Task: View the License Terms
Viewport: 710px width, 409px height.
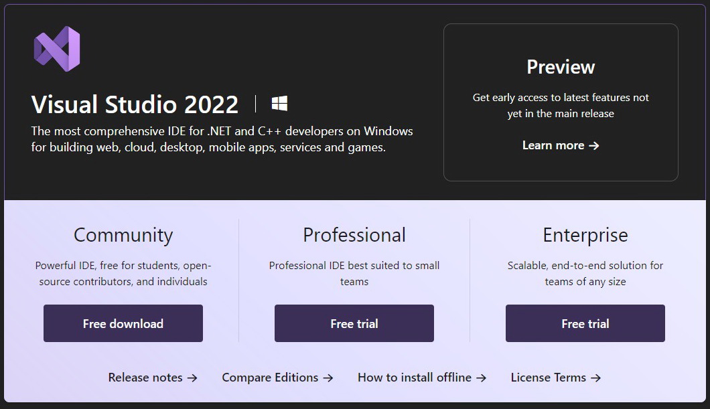Action: [x=549, y=377]
